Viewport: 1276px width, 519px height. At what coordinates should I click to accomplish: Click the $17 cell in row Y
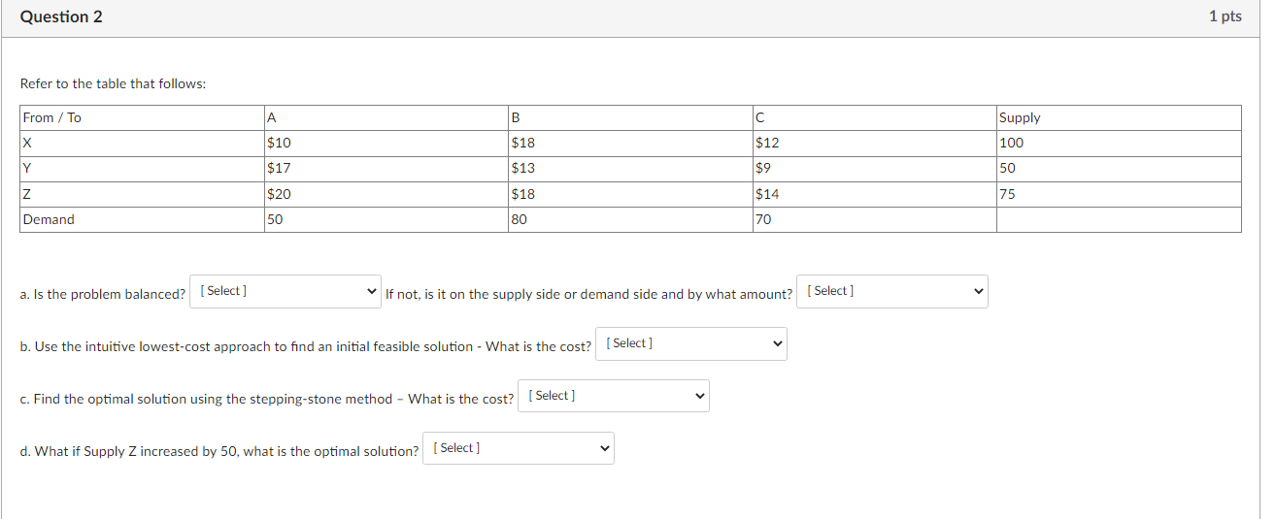(386, 169)
